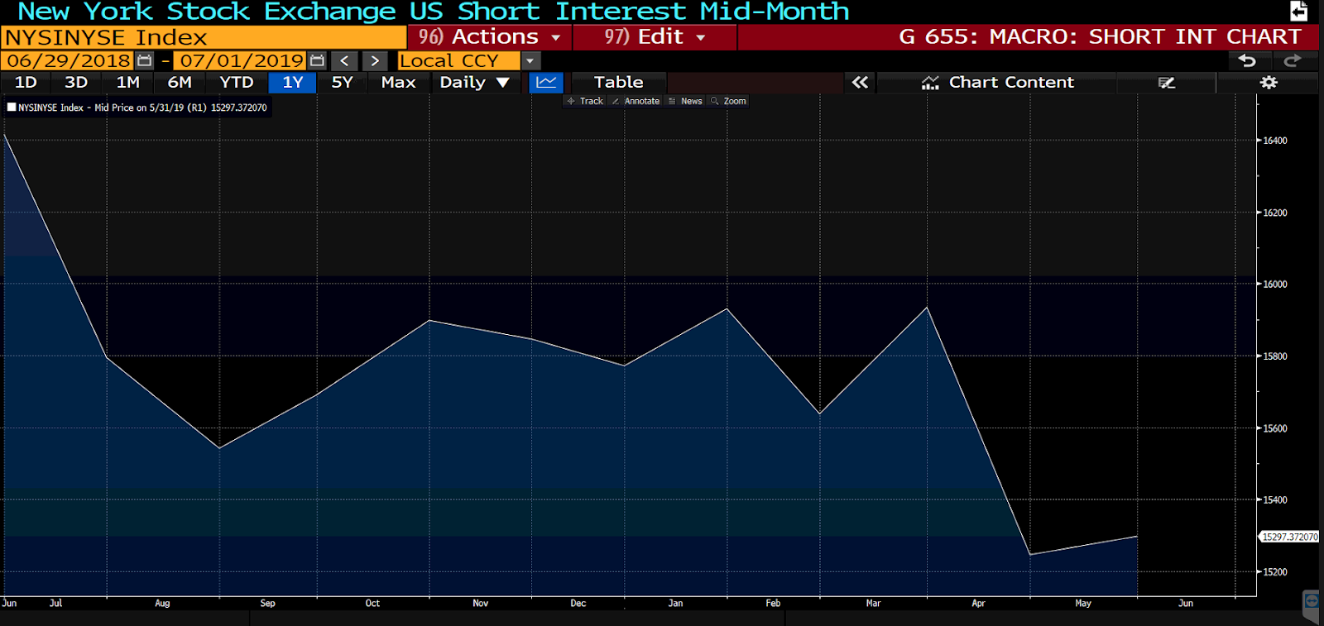This screenshot has height=626, width=1324.
Task: Open the end date calendar picker
Action: [317, 60]
